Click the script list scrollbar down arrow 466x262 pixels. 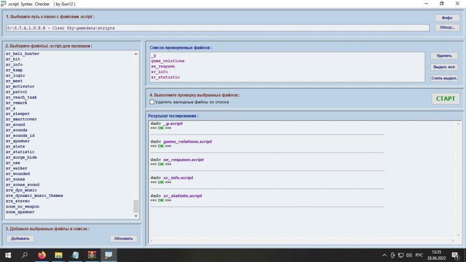[x=136, y=216]
